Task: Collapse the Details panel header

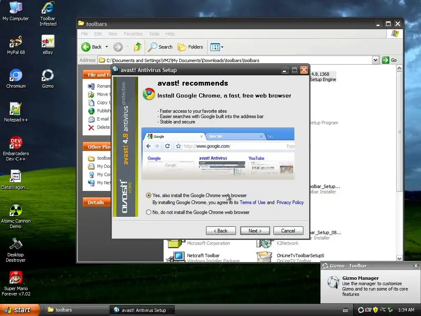Action: coord(97,202)
